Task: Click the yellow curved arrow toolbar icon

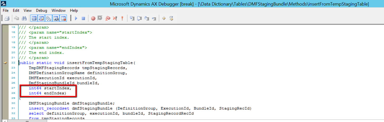Action: tap(171, 18)
